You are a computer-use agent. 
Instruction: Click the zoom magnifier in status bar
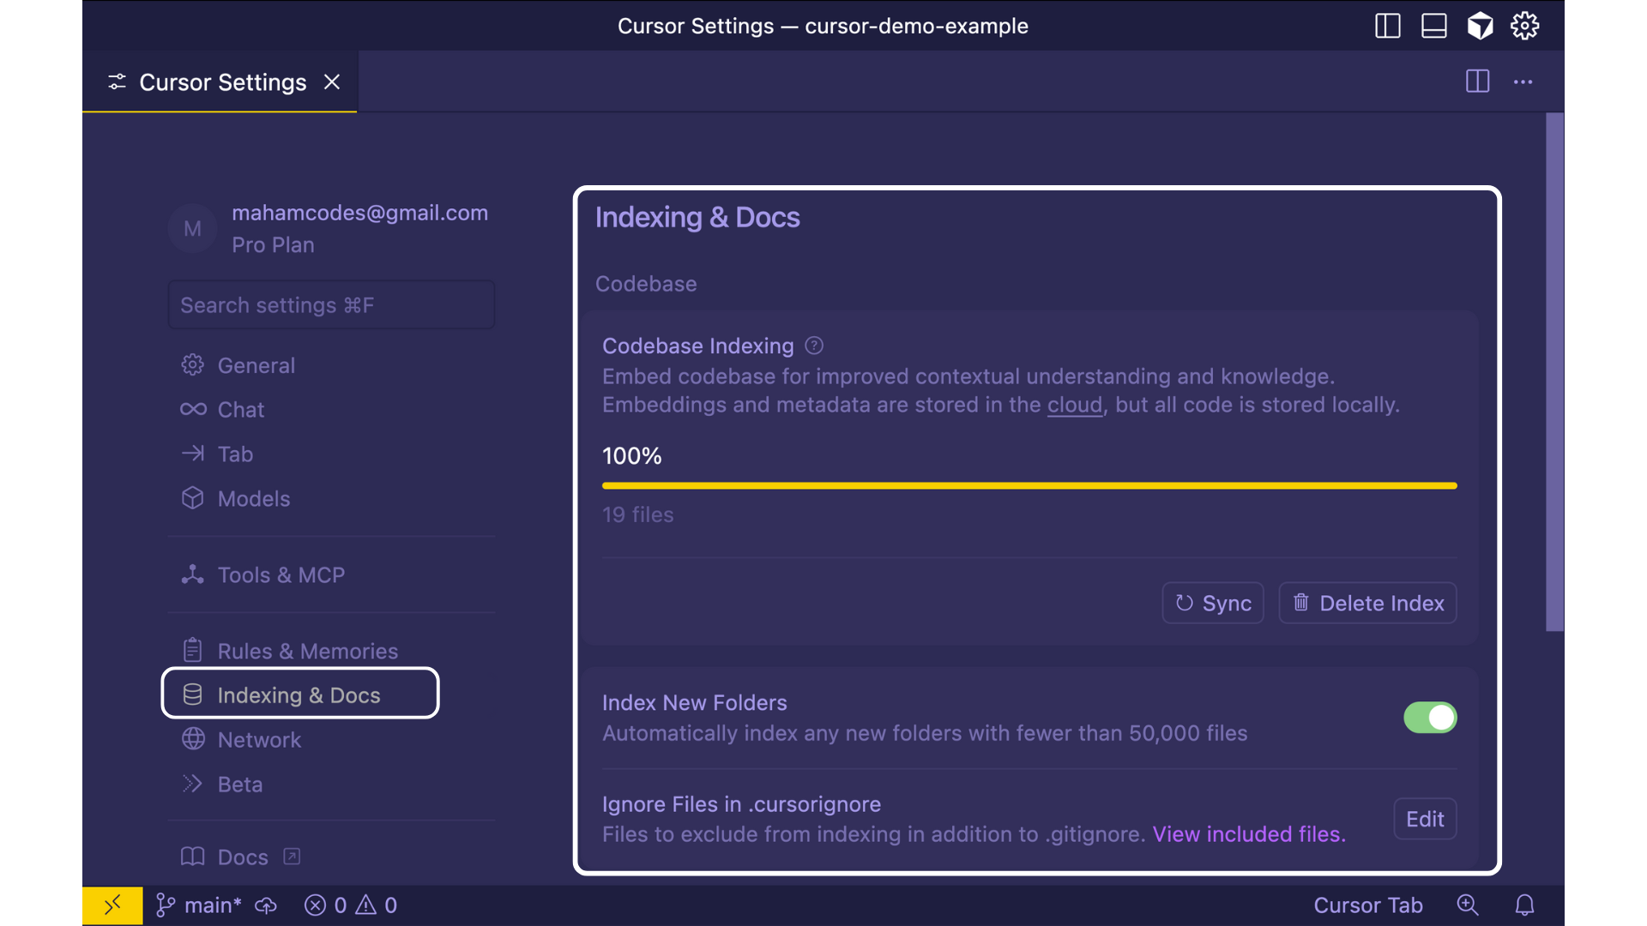click(x=1468, y=905)
